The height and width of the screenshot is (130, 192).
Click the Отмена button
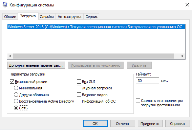(123, 124)
